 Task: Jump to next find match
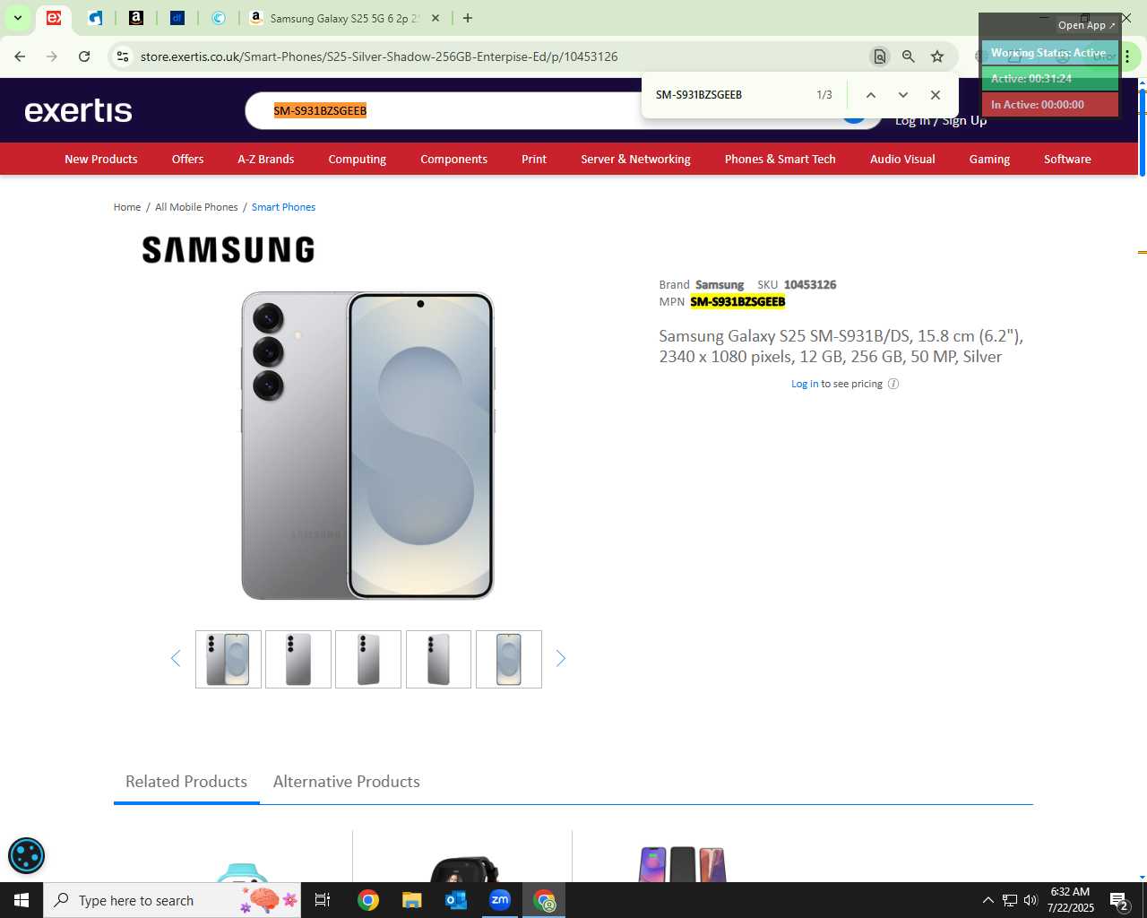click(x=903, y=95)
